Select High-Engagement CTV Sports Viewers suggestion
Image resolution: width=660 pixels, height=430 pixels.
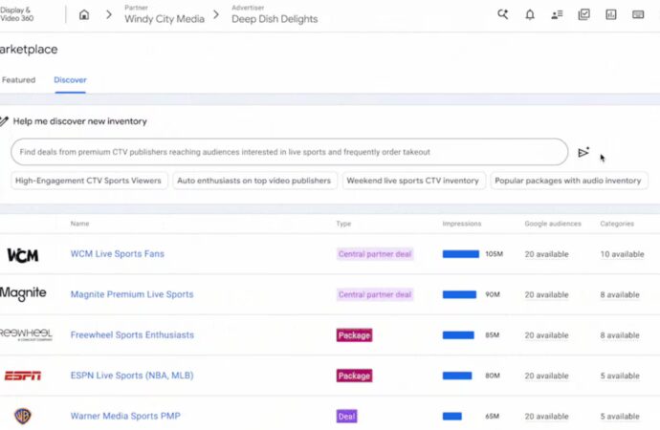click(x=88, y=181)
